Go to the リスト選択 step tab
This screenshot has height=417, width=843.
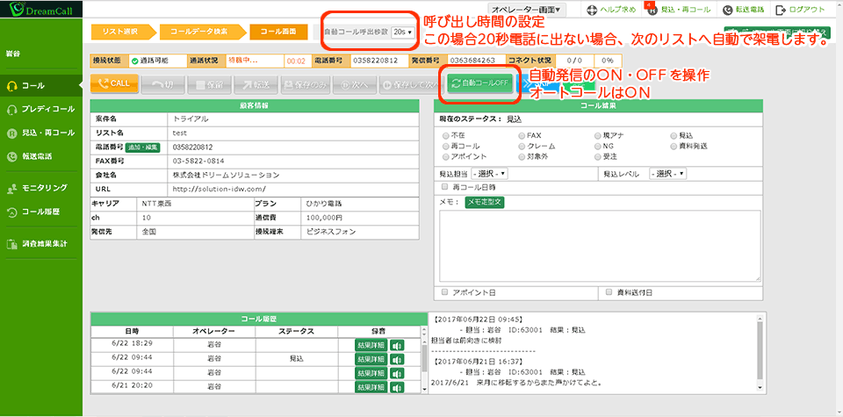[x=122, y=32]
